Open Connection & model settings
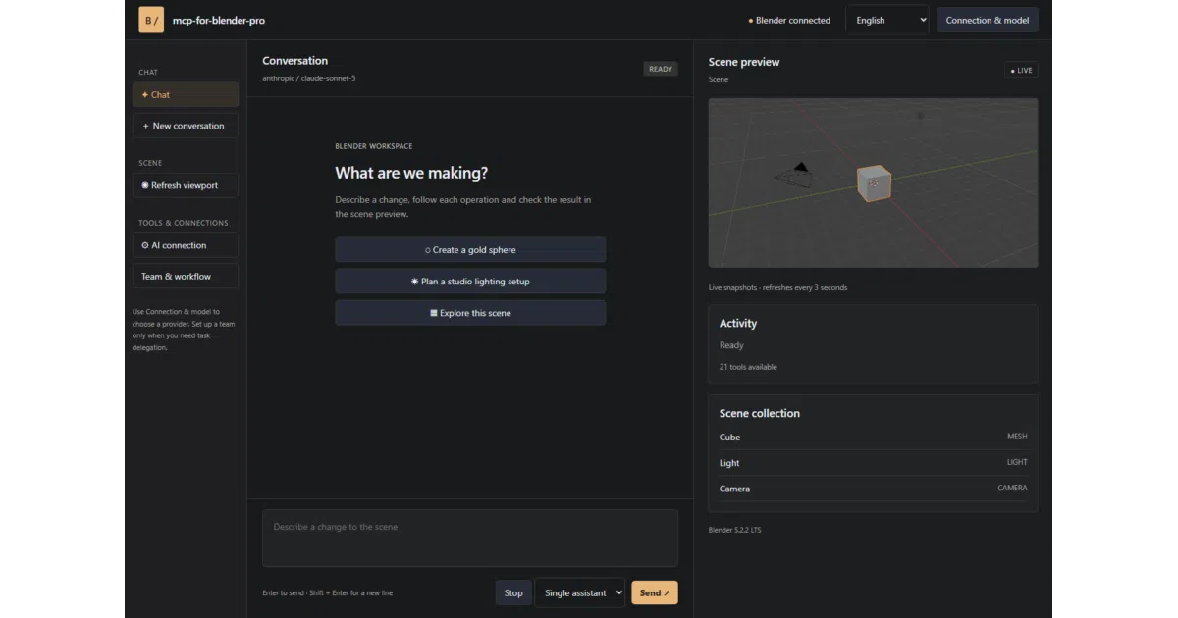1178x618 pixels. (x=988, y=21)
